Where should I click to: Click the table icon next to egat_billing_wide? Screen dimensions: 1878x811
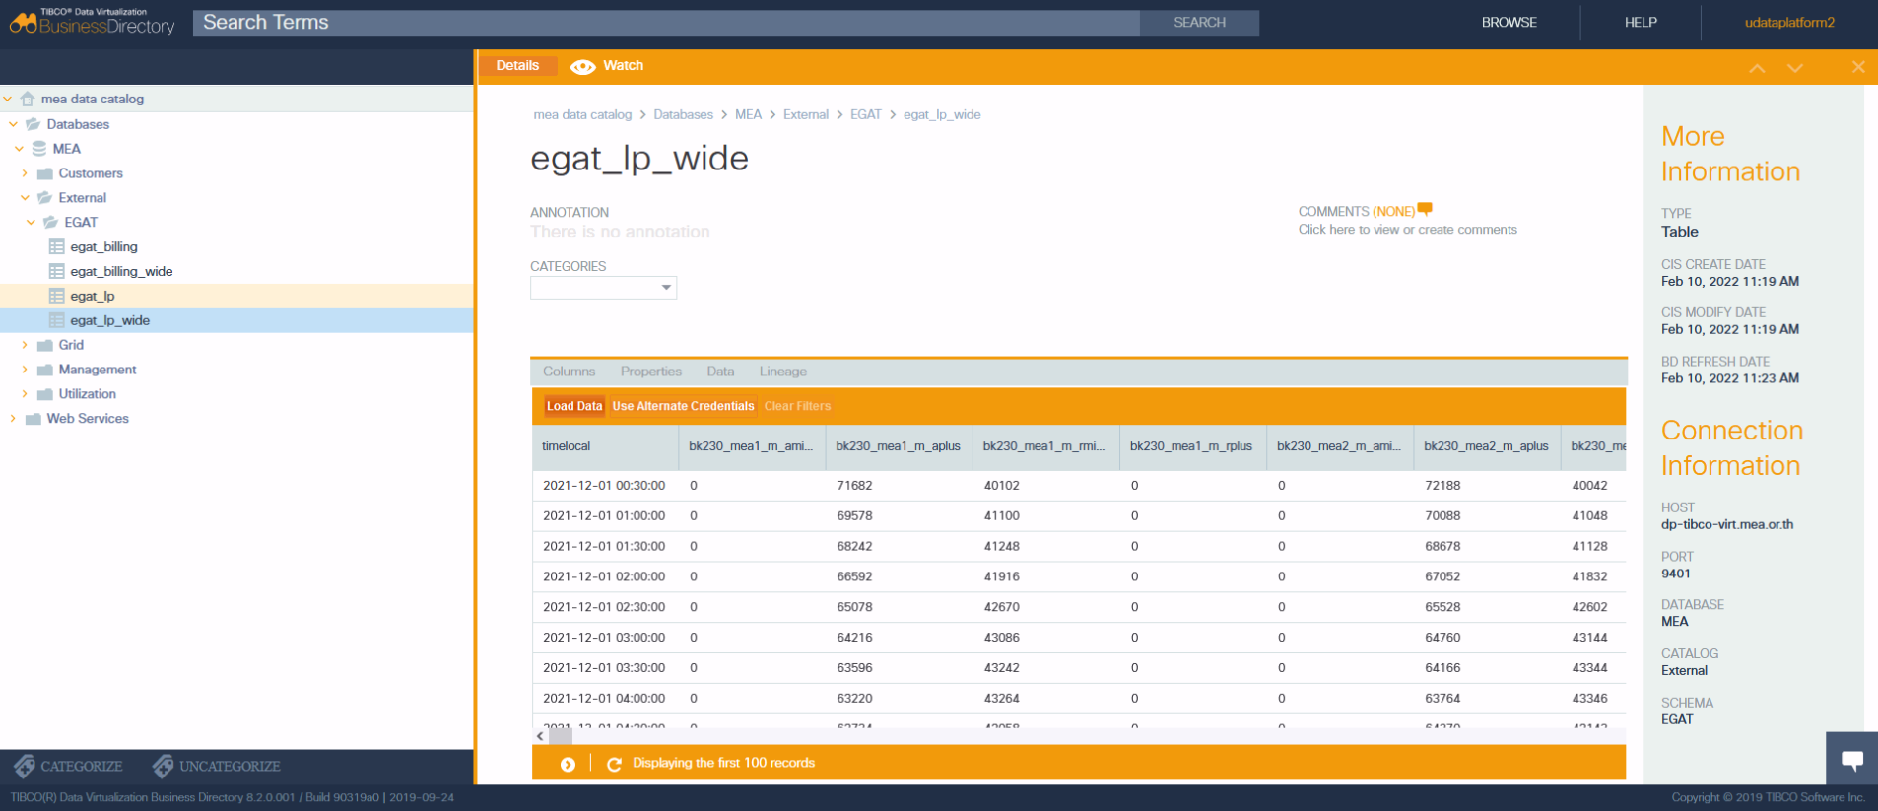(x=57, y=271)
